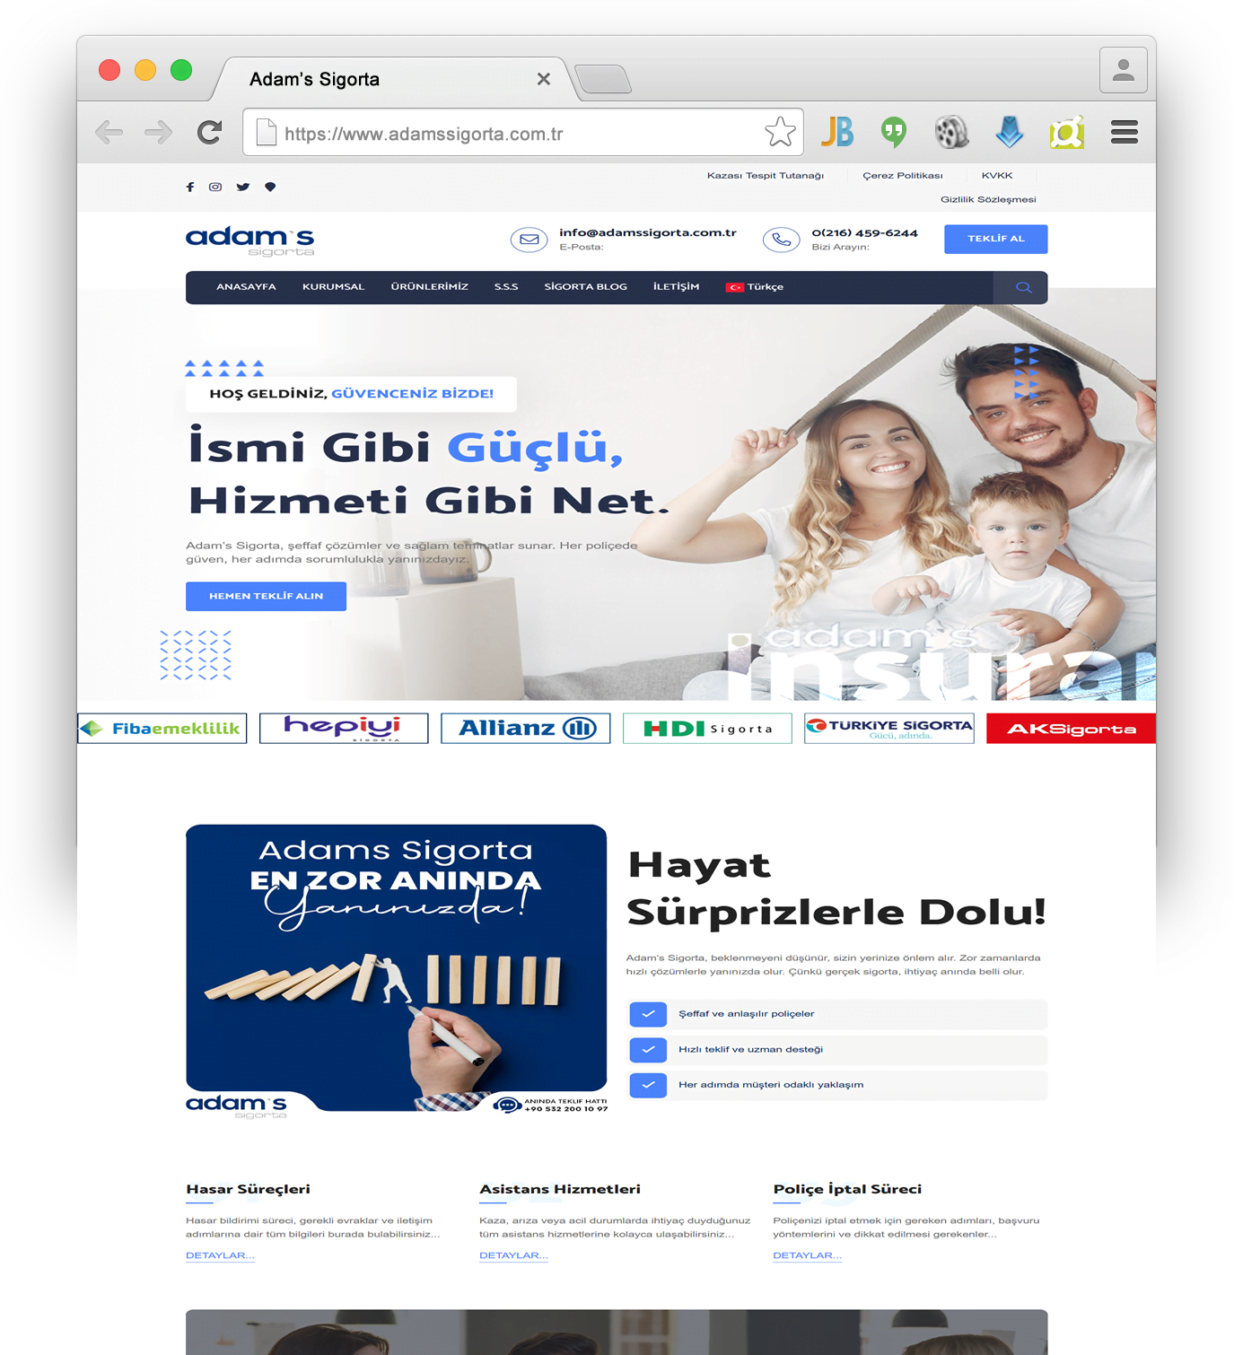Open the Twitter social icon
The image size is (1234, 1355).
tap(242, 187)
